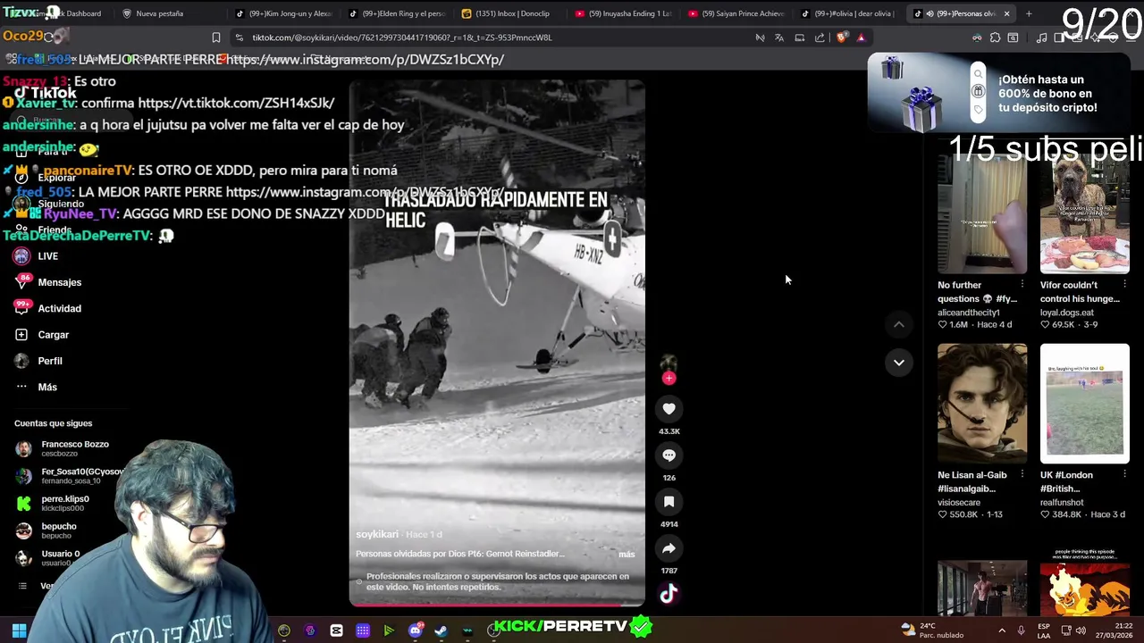Click the crypto deposit bonus ad
1144x643 pixels.
[x=998, y=93]
